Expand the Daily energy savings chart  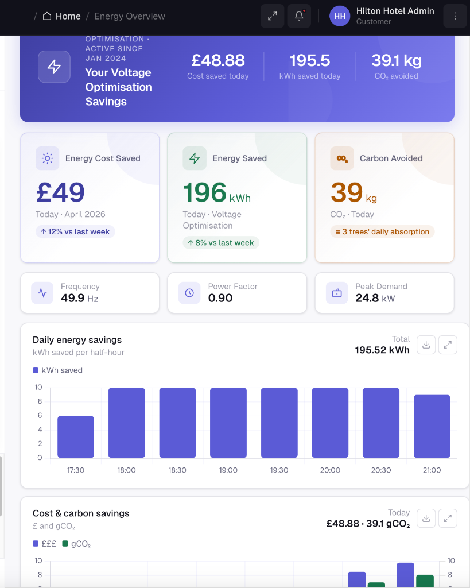tap(448, 345)
